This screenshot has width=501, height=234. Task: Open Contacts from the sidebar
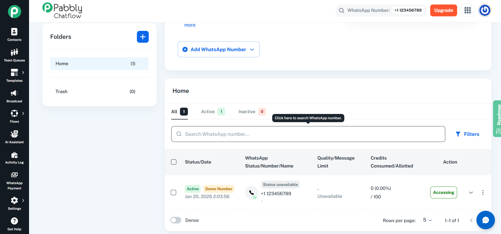tap(14, 35)
